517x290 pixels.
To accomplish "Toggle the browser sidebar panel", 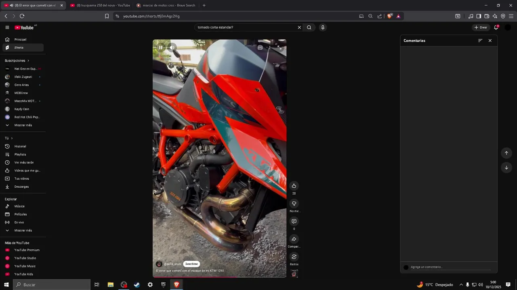I will point(479,16).
